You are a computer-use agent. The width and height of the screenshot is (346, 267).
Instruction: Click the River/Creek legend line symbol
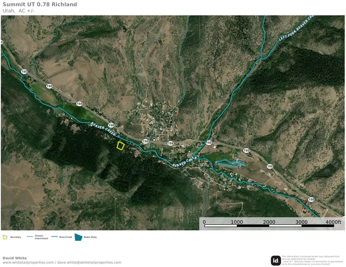55,237
